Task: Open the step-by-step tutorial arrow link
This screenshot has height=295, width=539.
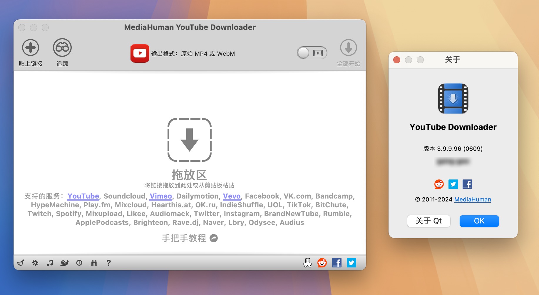Action: (x=214, y=238)
